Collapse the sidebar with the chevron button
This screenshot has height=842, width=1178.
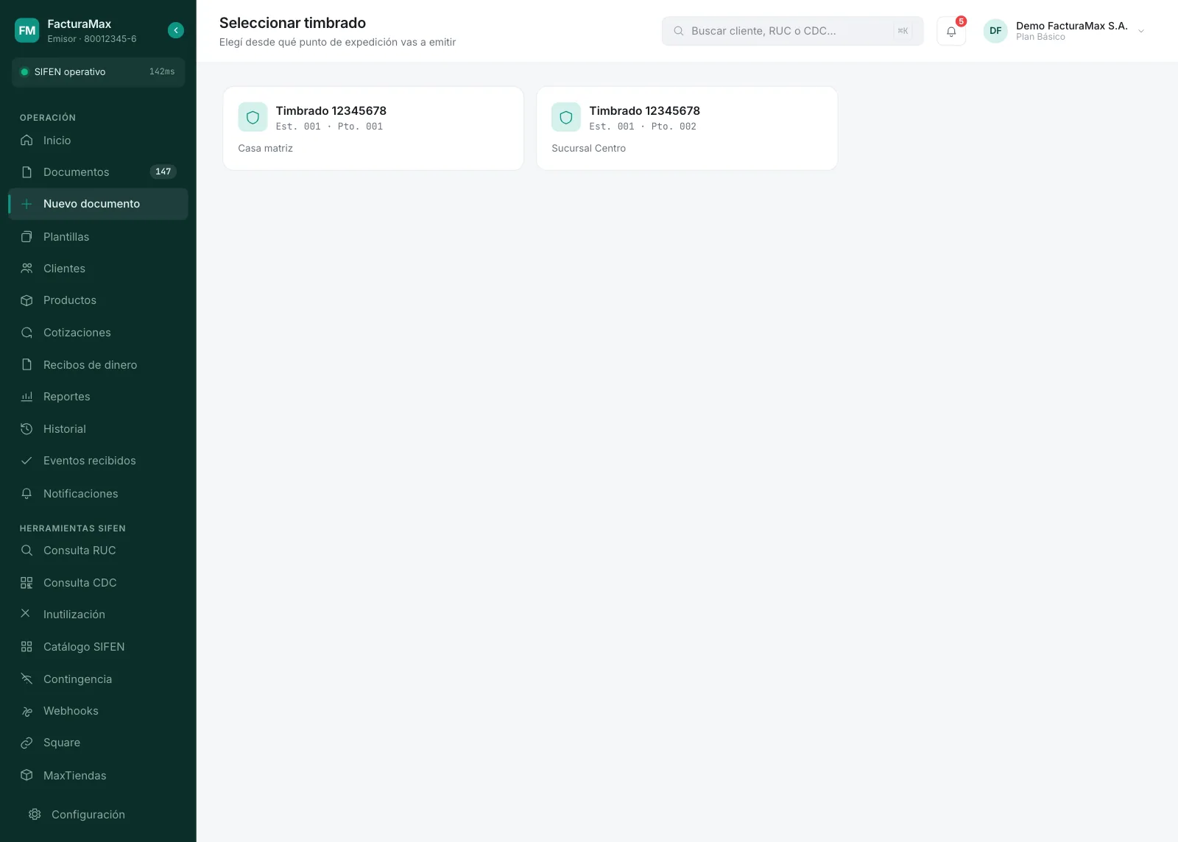175,30
